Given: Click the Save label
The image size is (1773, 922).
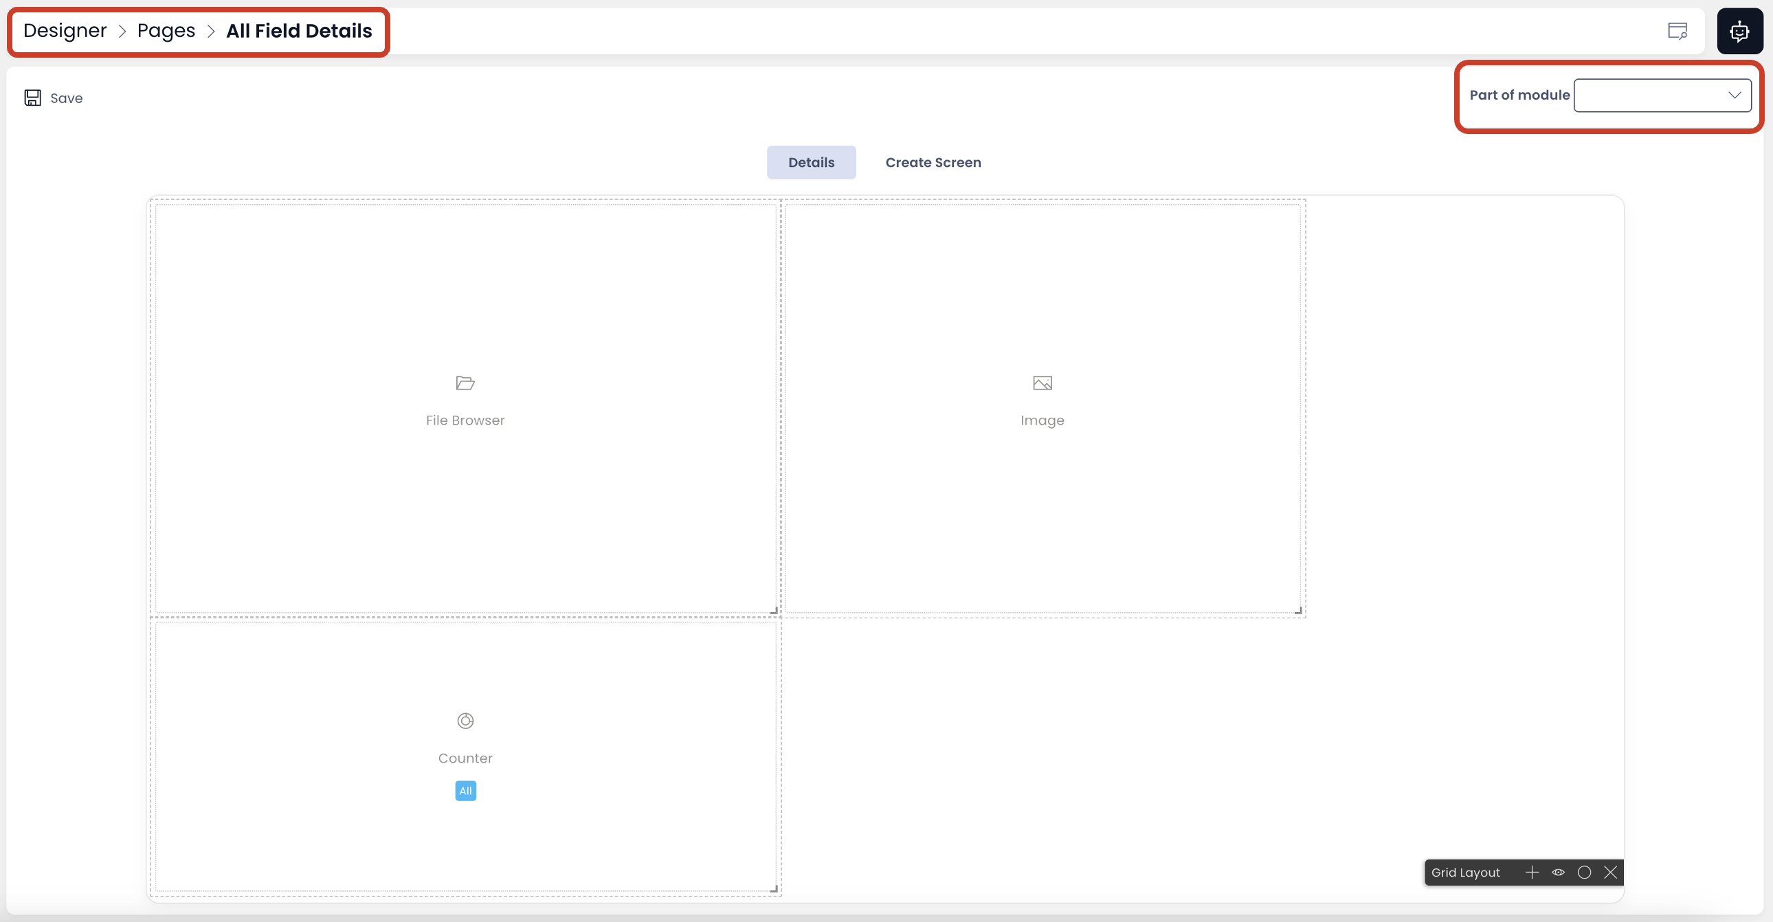Looking at the screenshot, I should [x=67, y=98].
